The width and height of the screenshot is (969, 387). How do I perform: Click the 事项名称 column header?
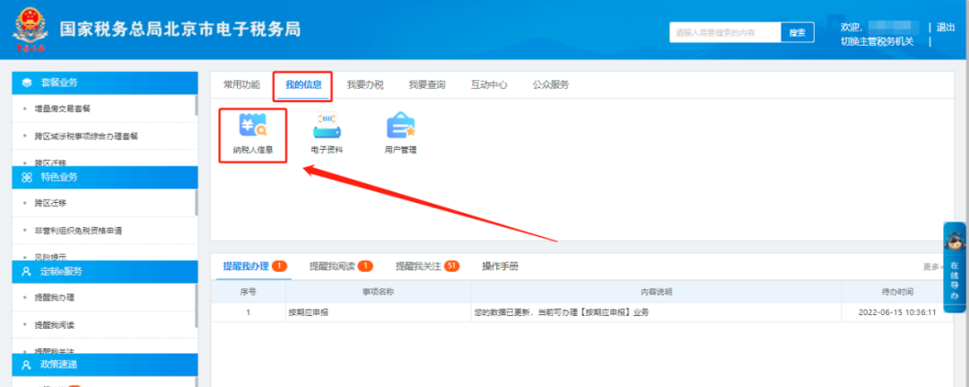[x=379, y=292]
